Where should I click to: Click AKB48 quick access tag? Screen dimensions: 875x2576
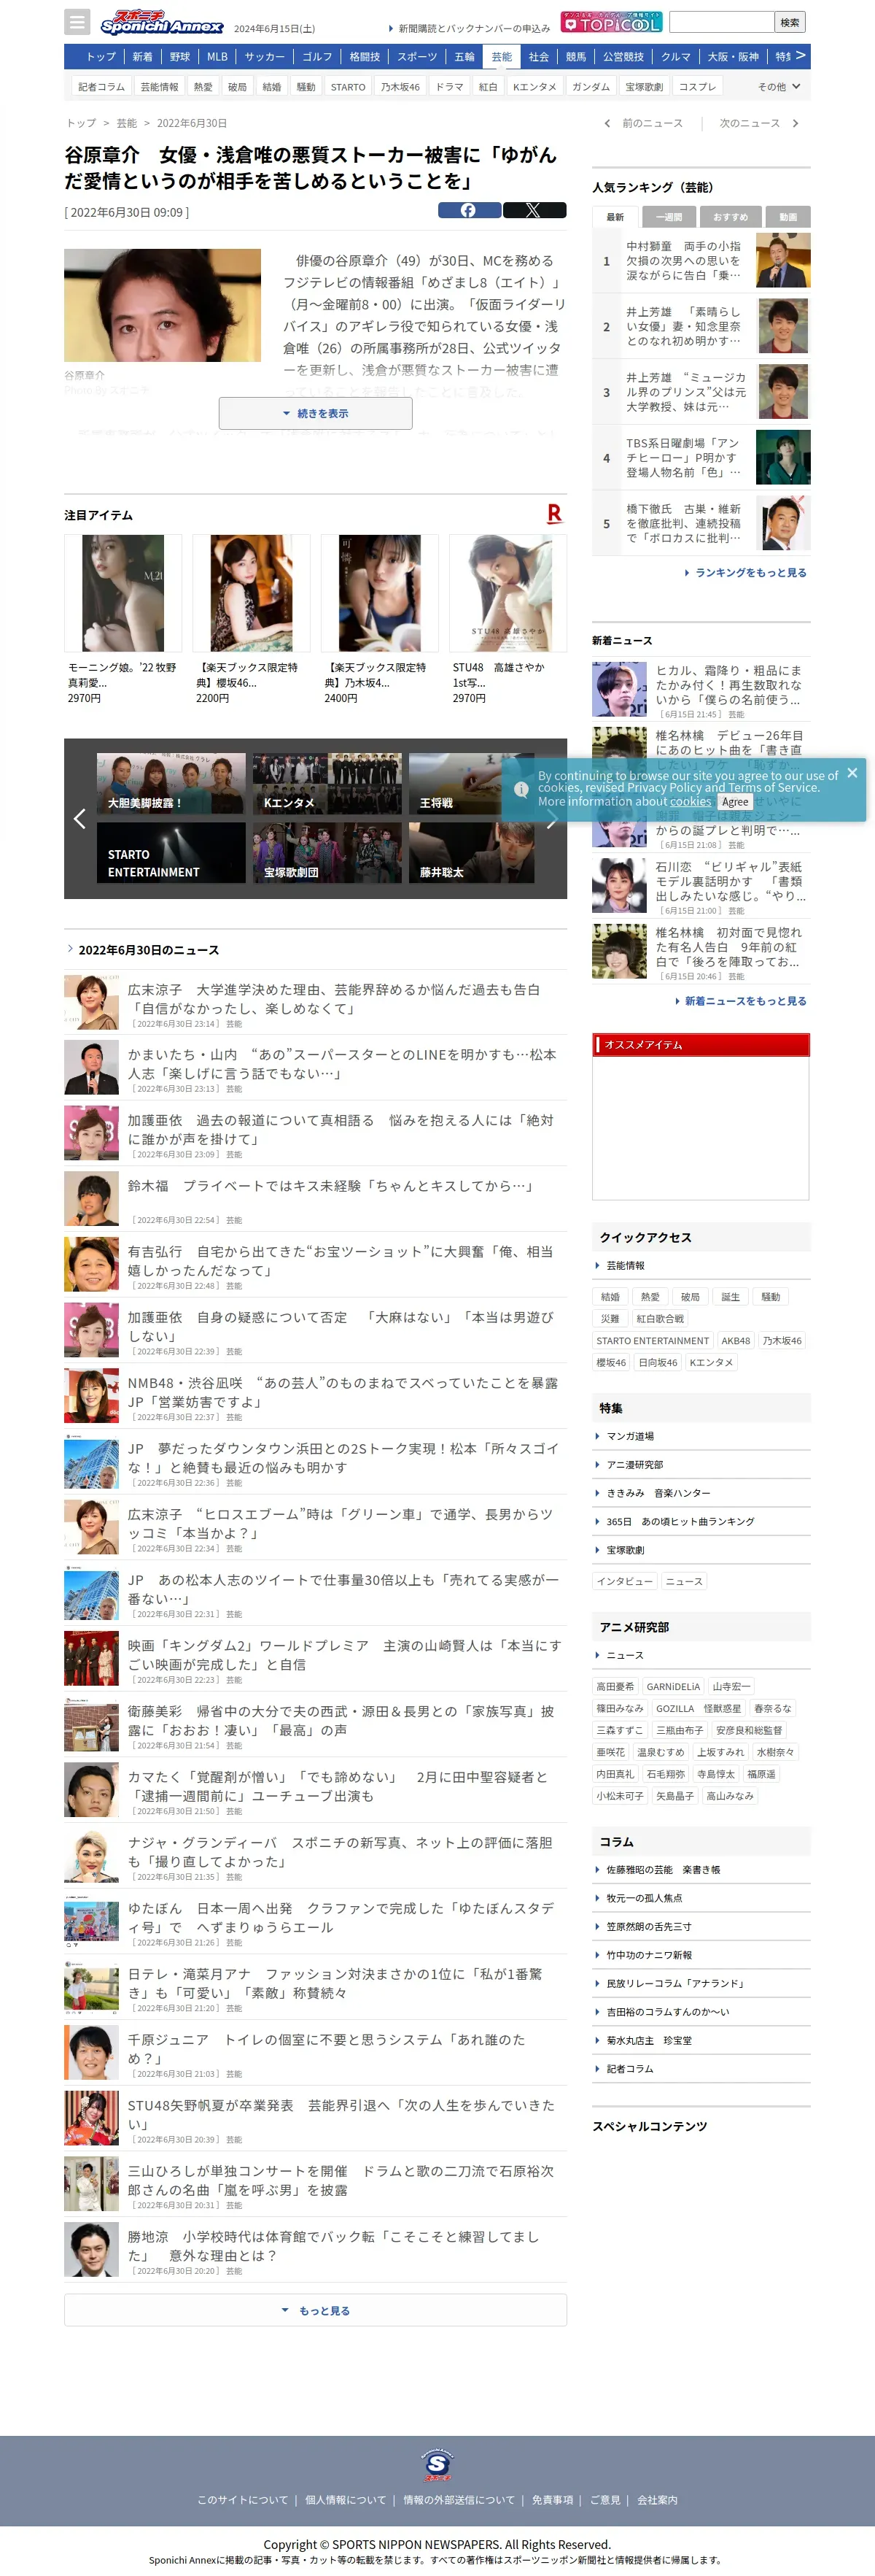735,1340
